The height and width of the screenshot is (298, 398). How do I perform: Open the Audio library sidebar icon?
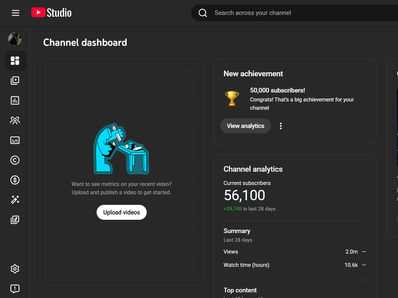(x=15, y=219)
